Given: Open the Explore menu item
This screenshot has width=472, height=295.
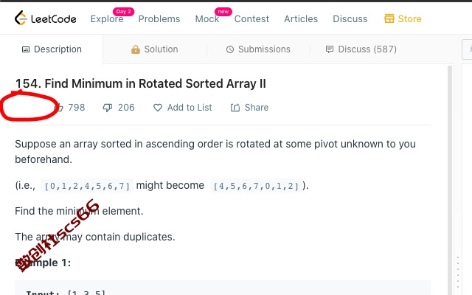Looking at the screenshot, I should click(x=107, y=19).
